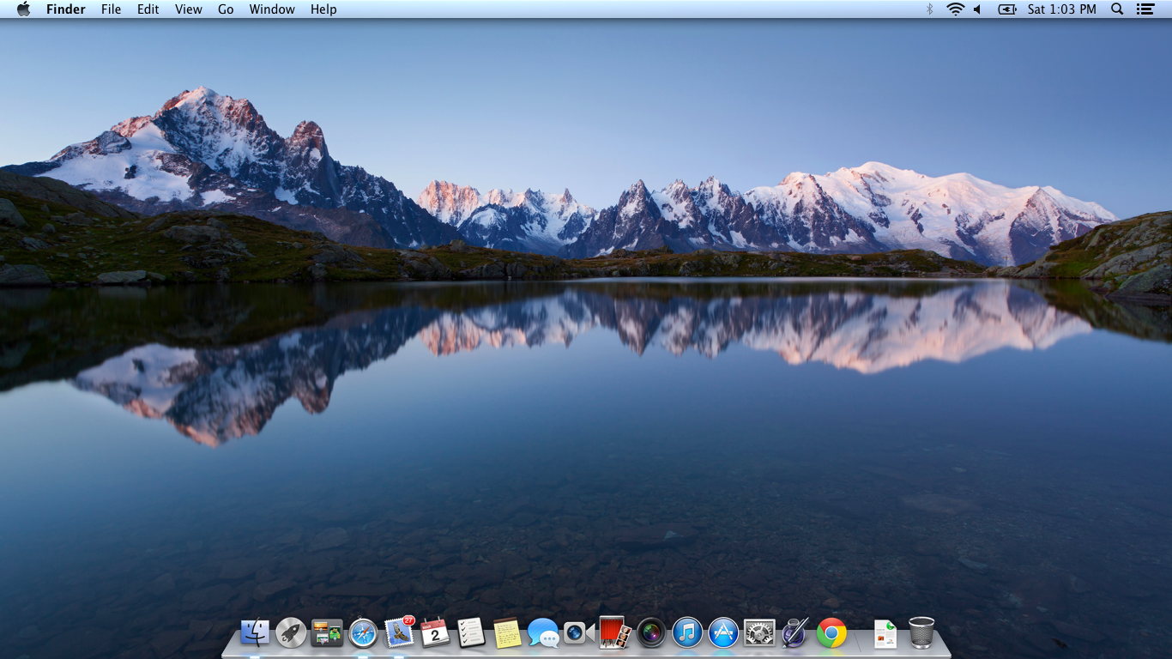Open the Trash in the Dock

pos(921,632)
